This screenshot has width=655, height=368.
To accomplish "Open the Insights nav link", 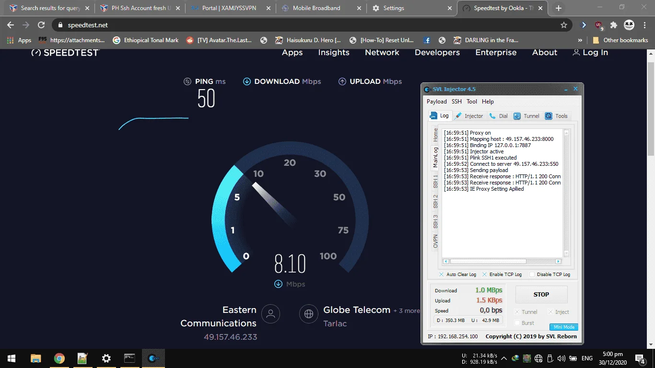I will (334, 53).
